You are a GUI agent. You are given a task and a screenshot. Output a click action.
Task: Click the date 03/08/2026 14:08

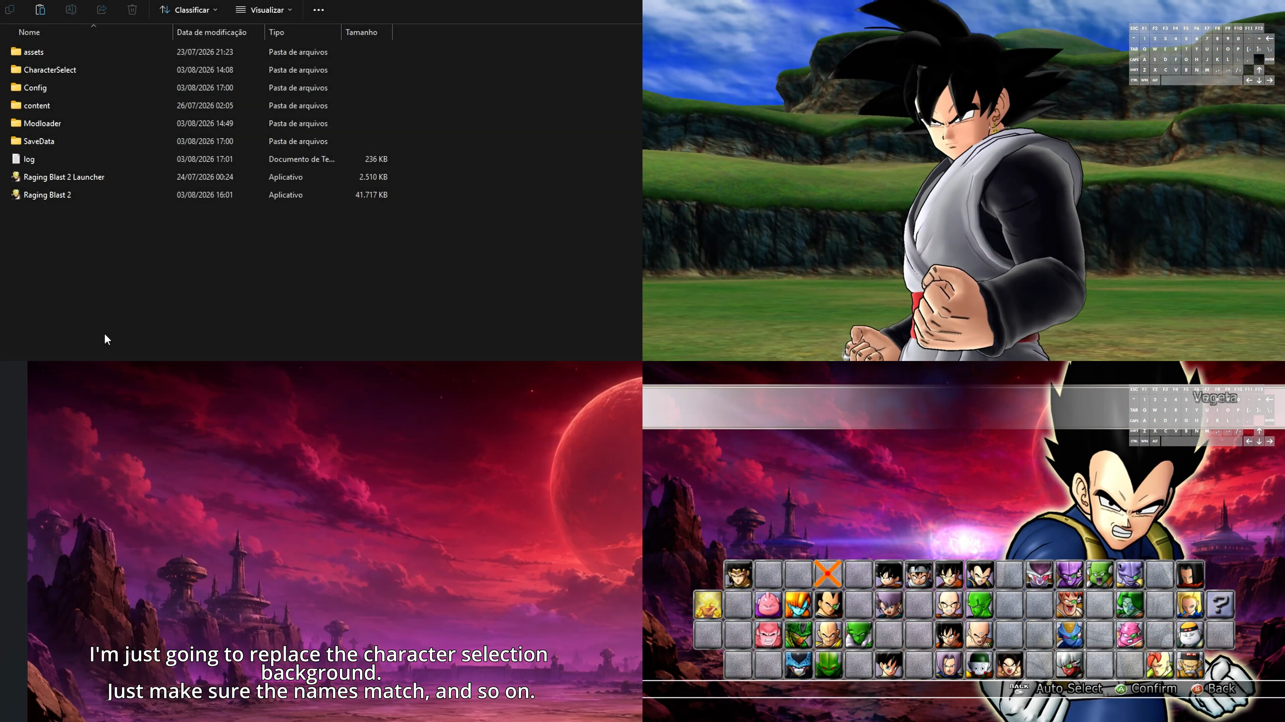[x=204, y=70]
